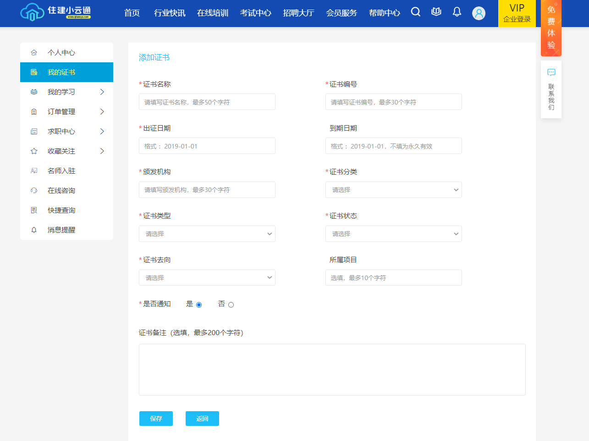Open notifications bell icon in header
The height and width of the screenshot is (441, 589).
pyautogui.click(x=457, y=12)
